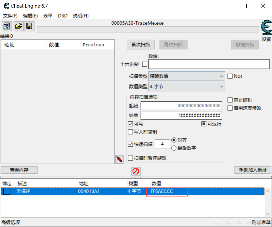The image size is (272, 227).
Task: Click the fast scan alignment value field
Action: [x=162, y=144]
